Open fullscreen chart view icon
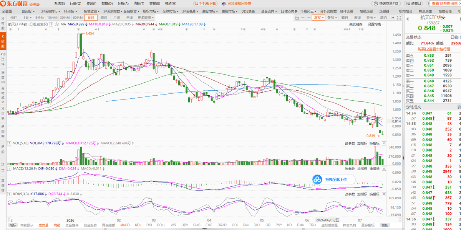Image resolution: width=461 pixels, height=230 pixels. tap(399, 18)
